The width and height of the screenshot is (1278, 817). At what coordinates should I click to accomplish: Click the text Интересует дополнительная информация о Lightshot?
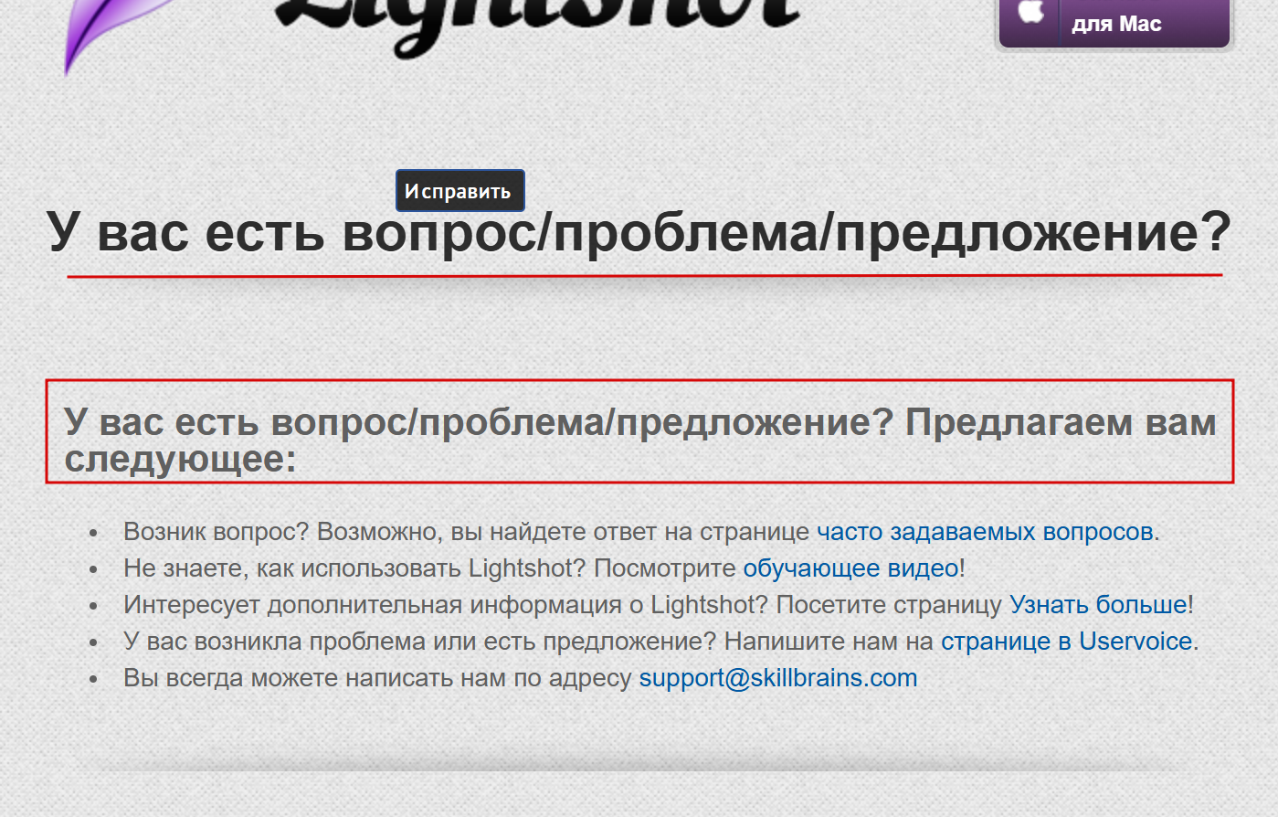coord(446,605)
